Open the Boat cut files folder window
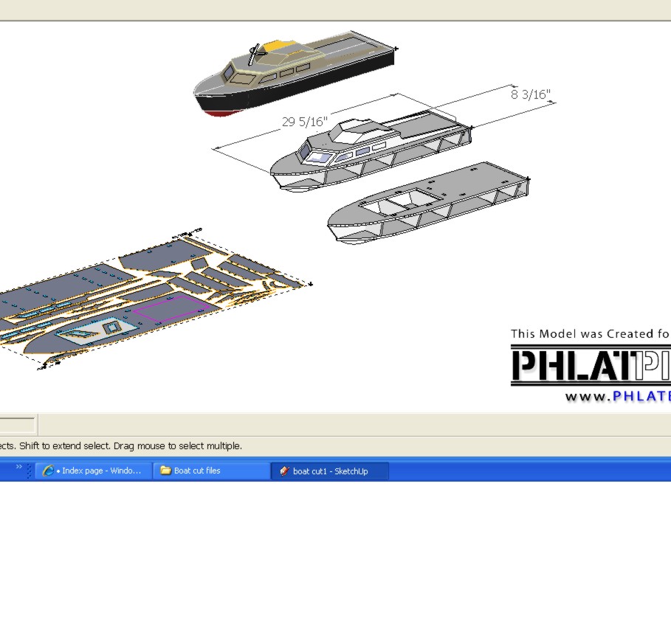Viewport: 671px width, 621px height. click(211, 471)
